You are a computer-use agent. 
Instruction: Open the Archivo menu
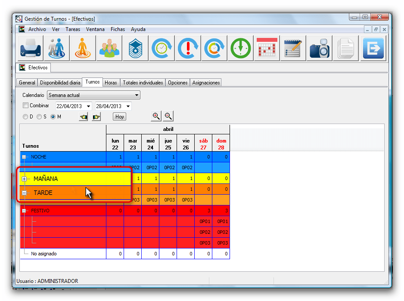point(37,29)
